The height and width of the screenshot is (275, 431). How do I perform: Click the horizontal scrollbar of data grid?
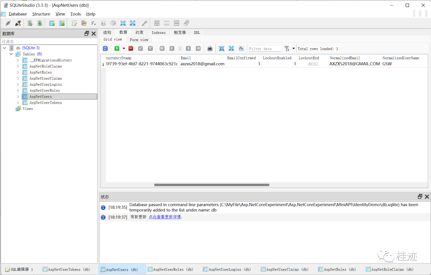[212, 185]
